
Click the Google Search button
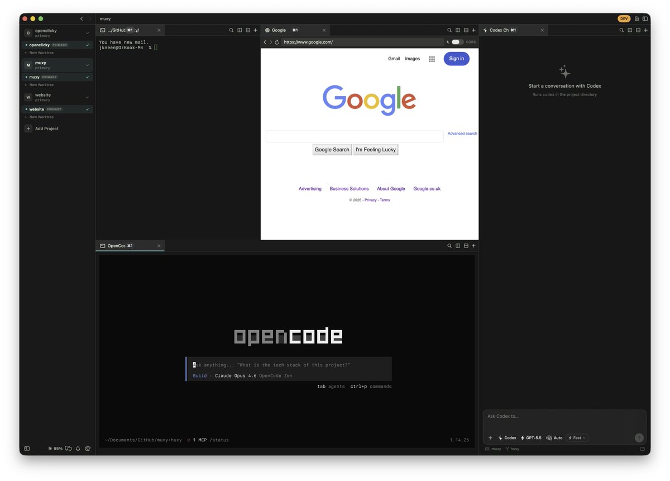click(x=332, y=150)
